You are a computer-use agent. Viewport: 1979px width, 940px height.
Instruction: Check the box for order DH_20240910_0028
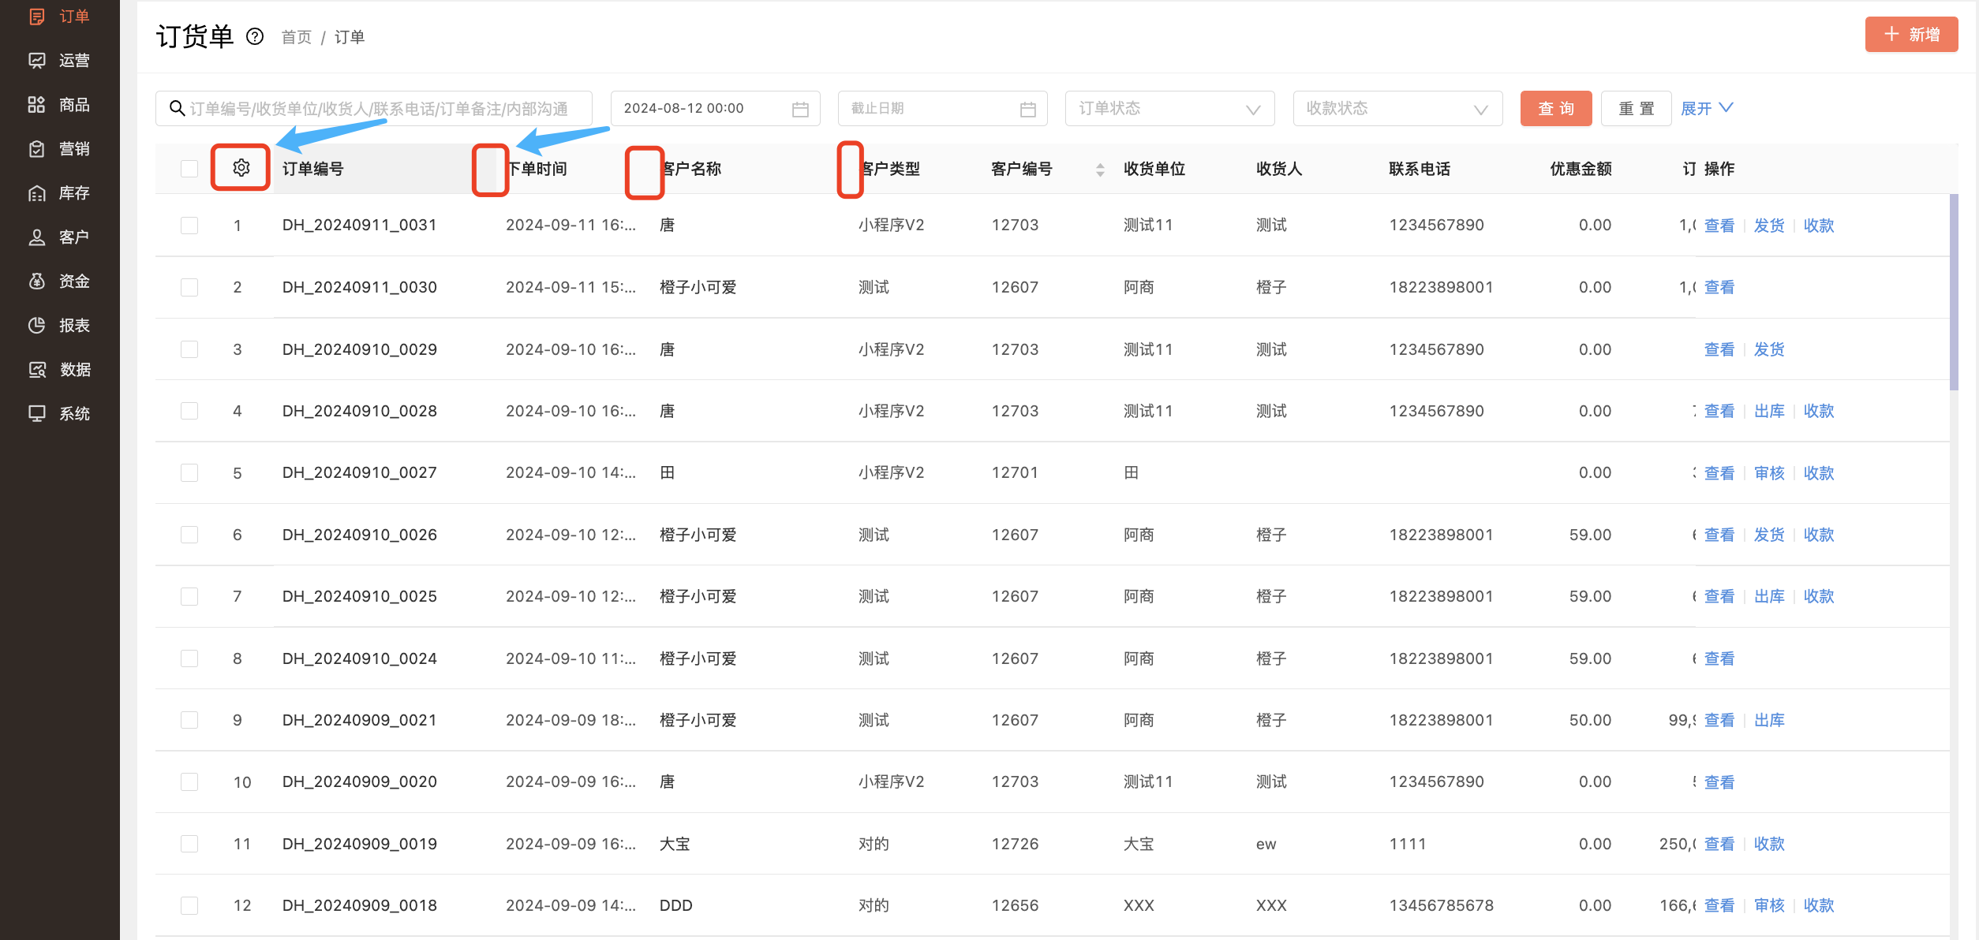tap(189, 411)
